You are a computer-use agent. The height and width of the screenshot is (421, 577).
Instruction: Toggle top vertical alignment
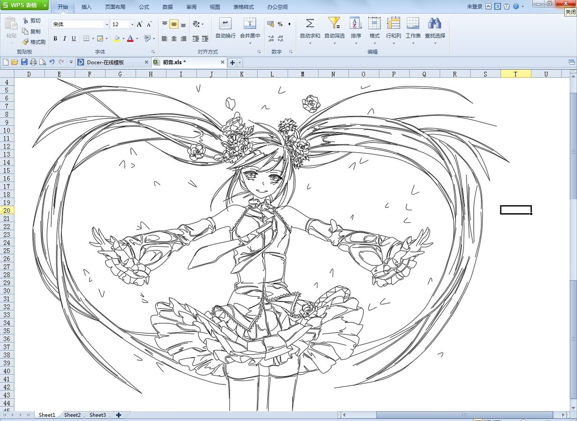point(165,24)
